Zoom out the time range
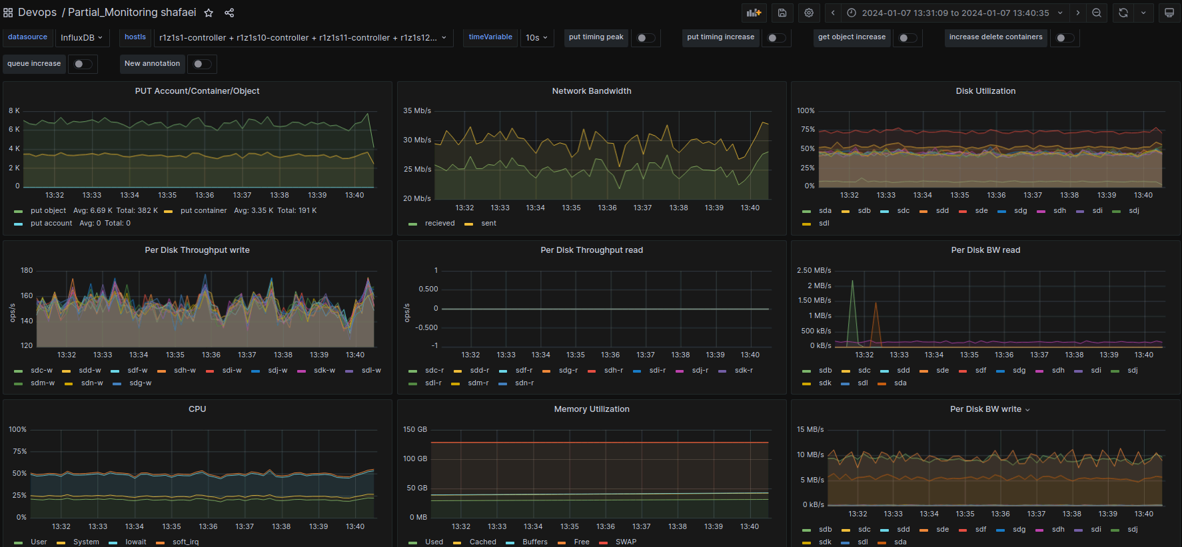Image resolution: width=1182 pixels, height=547 pixels. [x=1097, y=13]
